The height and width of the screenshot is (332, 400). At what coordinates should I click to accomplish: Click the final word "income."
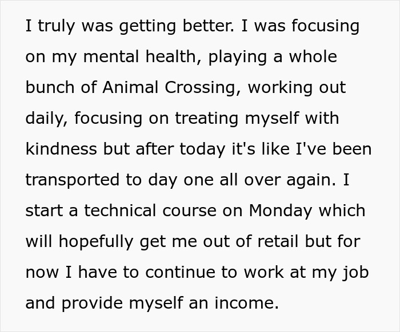click(246, 303)
